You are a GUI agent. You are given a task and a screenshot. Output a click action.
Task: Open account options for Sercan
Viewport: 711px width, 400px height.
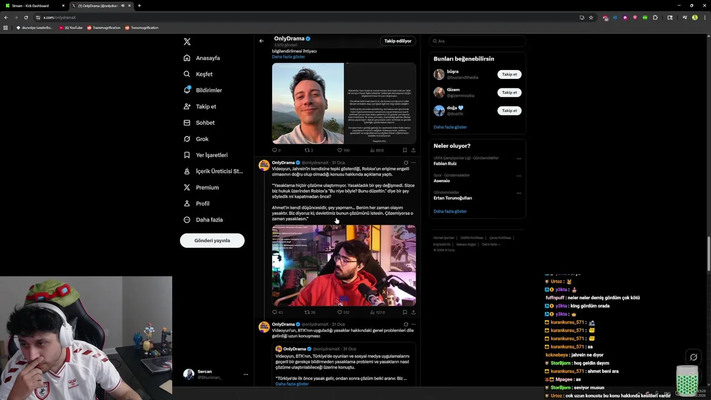[246, 374]
